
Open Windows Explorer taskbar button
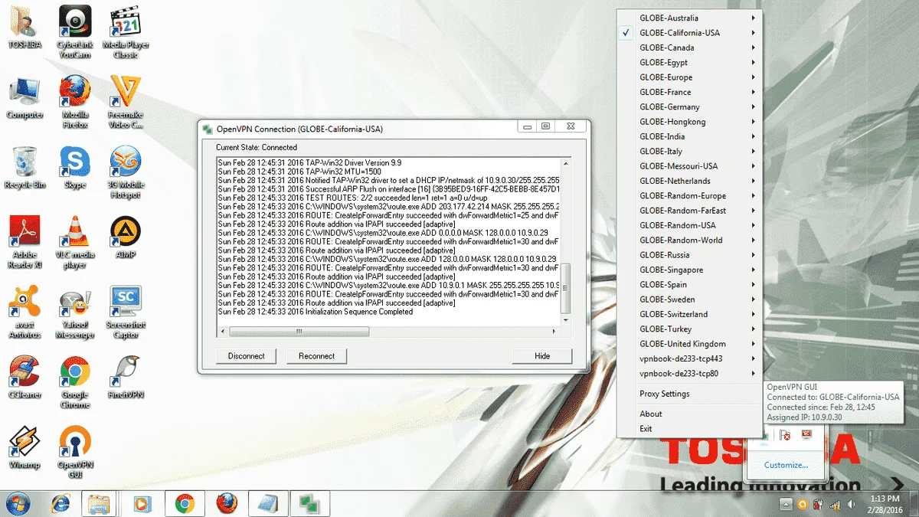pyautogui.click(x=98, y=503)
